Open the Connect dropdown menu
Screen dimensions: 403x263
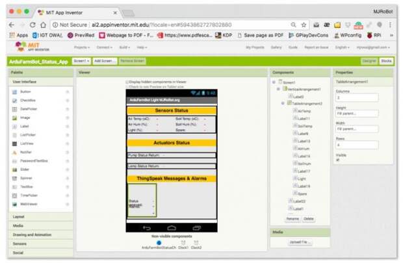click(105, 47)
